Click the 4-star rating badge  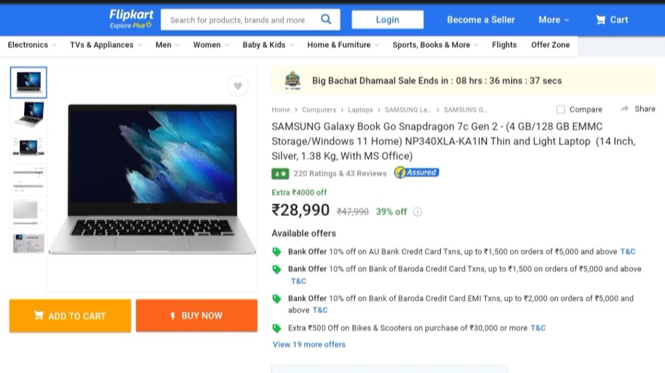click(x=280, y=174)
